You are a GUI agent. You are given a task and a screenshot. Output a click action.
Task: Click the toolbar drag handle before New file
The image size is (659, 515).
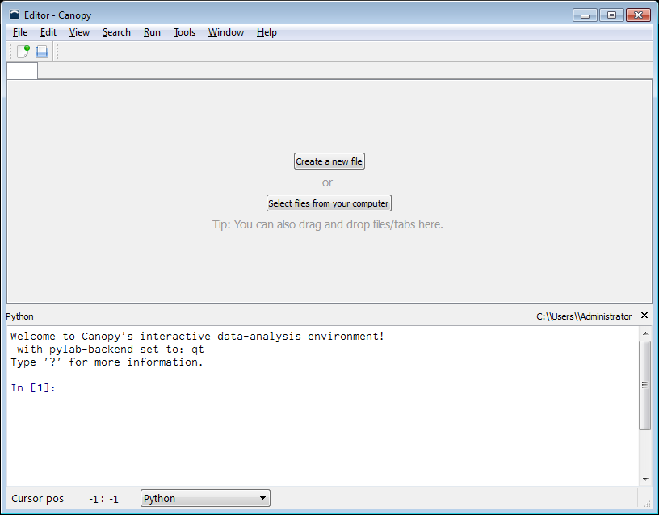coord(10,52)
